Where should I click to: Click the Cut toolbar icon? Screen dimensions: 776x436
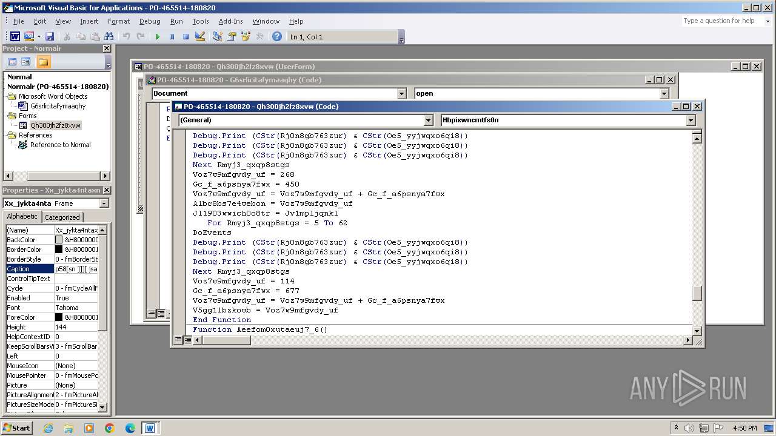click(x=67, y=37)
